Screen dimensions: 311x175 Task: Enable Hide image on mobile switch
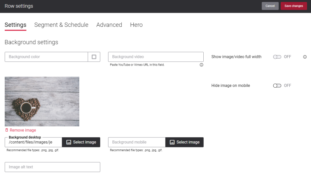coord(277,85)
